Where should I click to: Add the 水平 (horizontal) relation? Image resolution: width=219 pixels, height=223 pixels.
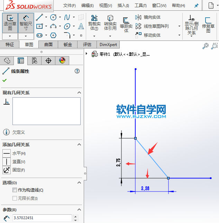click(7, 153)
